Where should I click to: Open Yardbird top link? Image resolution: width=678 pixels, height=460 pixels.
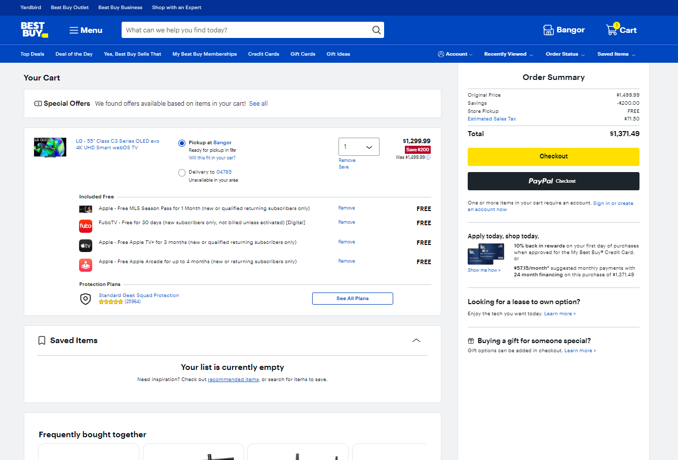coord(31,8)
